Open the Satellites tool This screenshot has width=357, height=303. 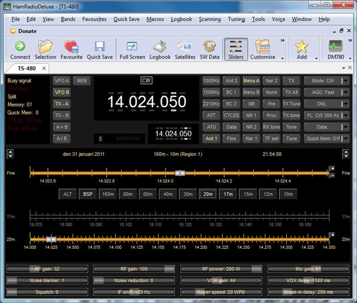185,46
